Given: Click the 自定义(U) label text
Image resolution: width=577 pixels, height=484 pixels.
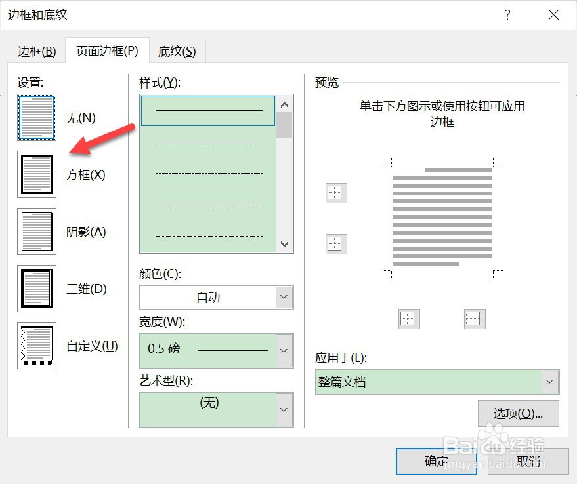Looking at the screenshot, I should click(92, 346).
